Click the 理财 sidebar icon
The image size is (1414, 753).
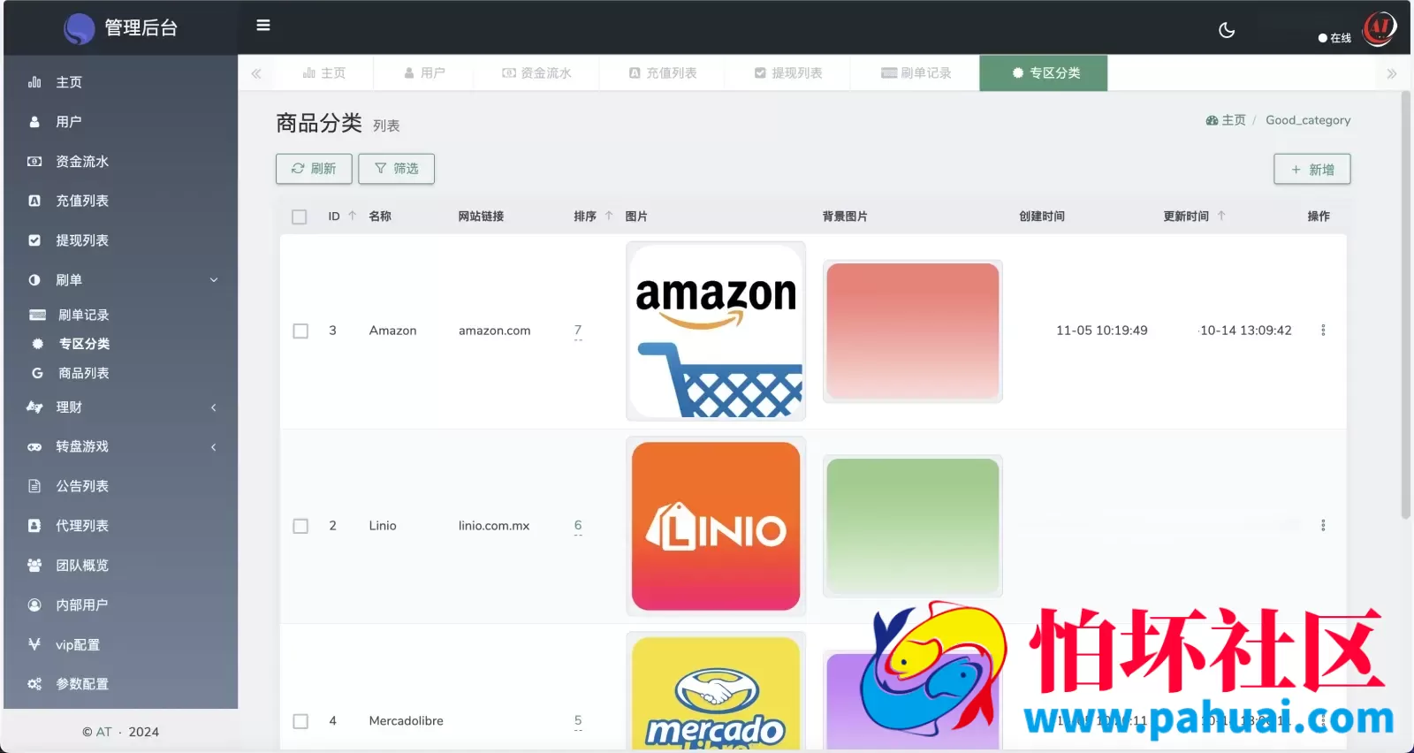click(34, 407)
